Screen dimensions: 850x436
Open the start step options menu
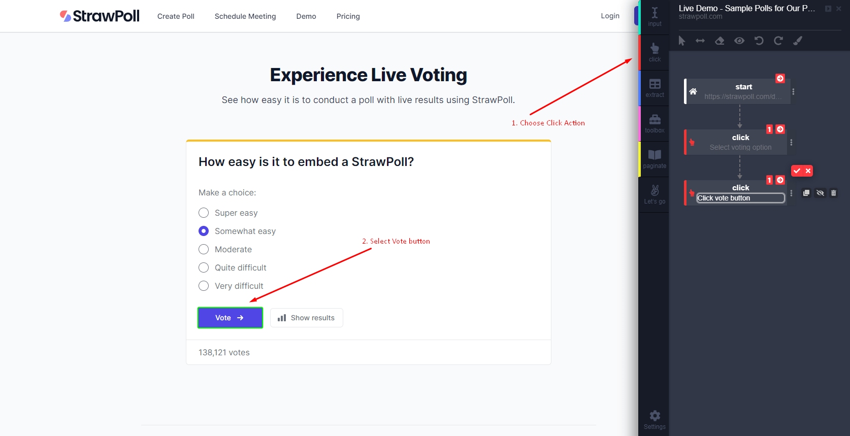(795, 91)
